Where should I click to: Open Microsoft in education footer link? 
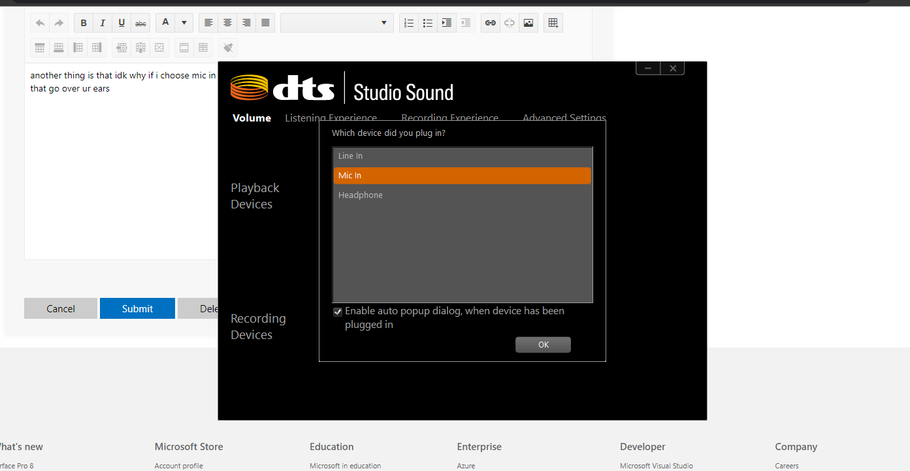(x=345, y=466)
